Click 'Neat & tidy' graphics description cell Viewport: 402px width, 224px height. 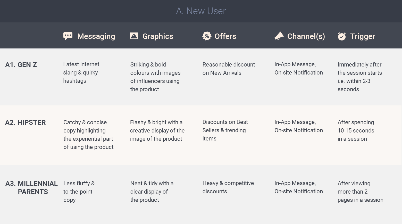coord(152,192)
